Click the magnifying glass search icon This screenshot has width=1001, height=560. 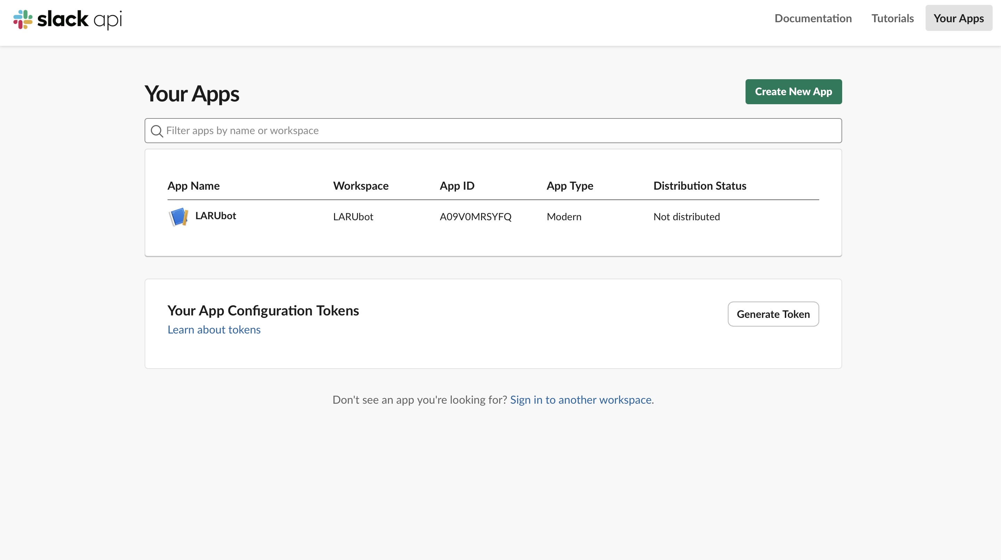coord(157,131)
